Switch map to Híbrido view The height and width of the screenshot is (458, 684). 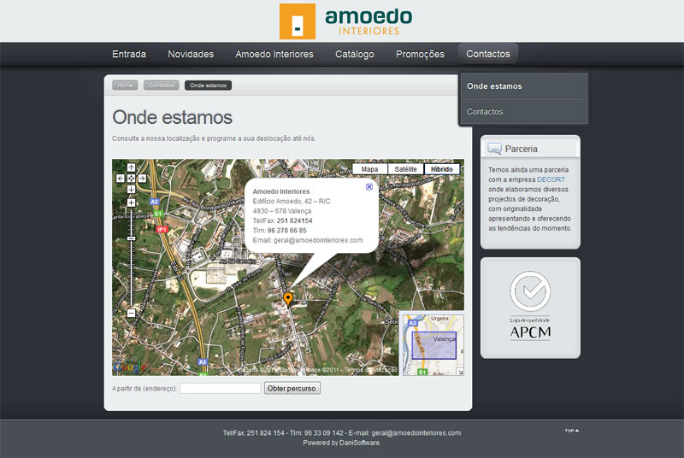coord(442,169)
